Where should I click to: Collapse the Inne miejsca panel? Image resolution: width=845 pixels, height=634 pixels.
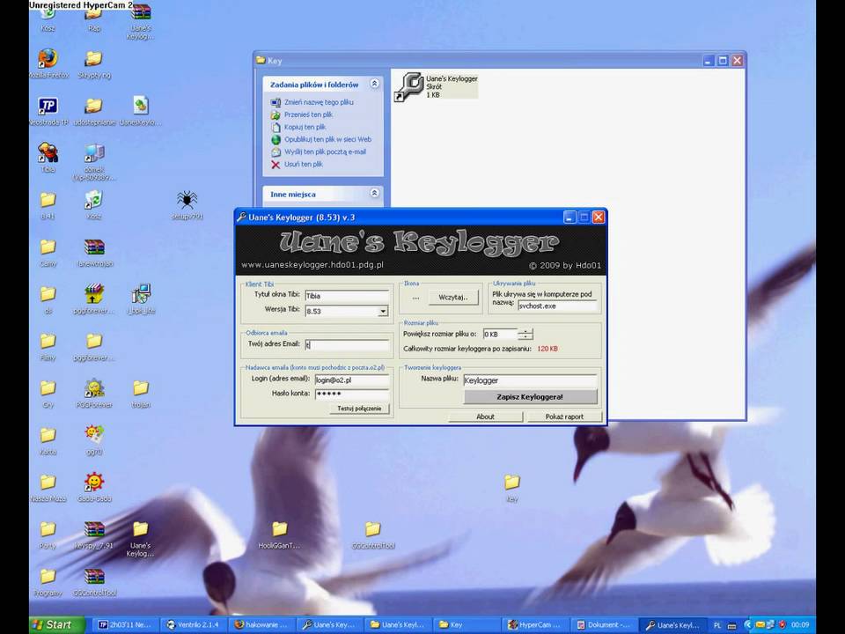(374, 193)
